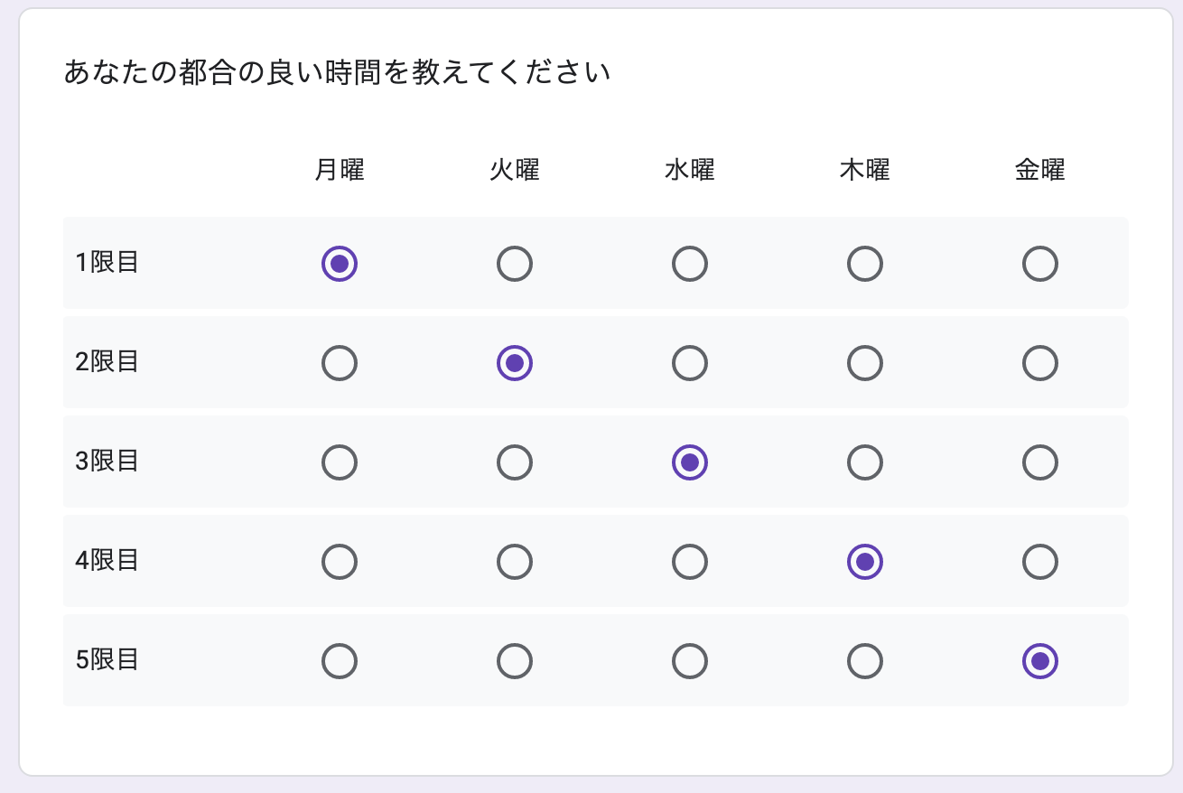This screenshot has width=1183, height=793.
Task: Select 火曜 for 1限目
Action: click(x=515, y=264)
